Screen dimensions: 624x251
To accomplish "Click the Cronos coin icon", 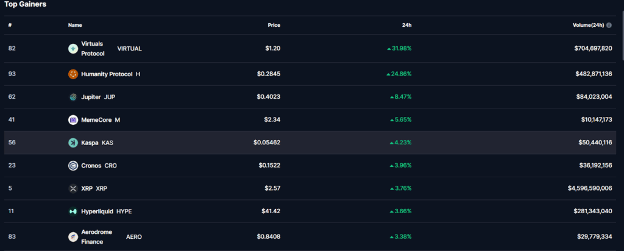I will pos(73,166).
